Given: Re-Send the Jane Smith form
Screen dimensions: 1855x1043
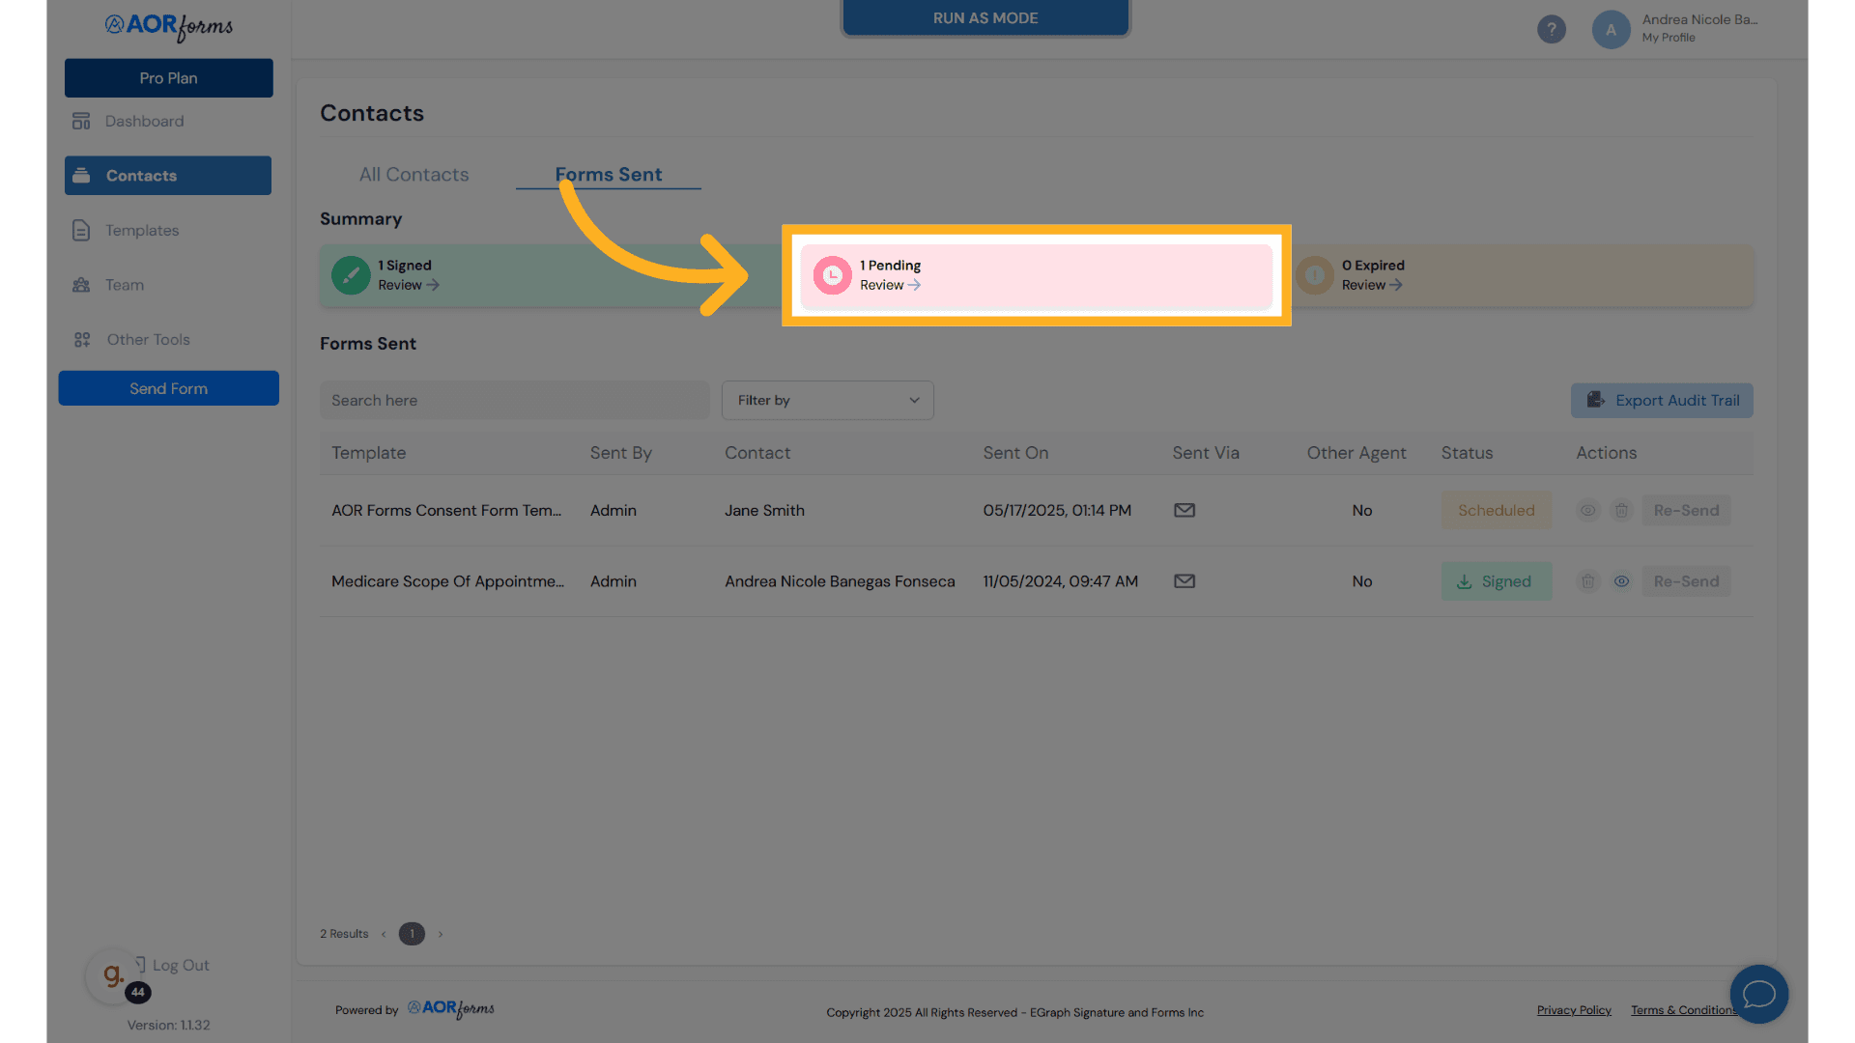Looking at the screenshot, I should (1687, 510).
